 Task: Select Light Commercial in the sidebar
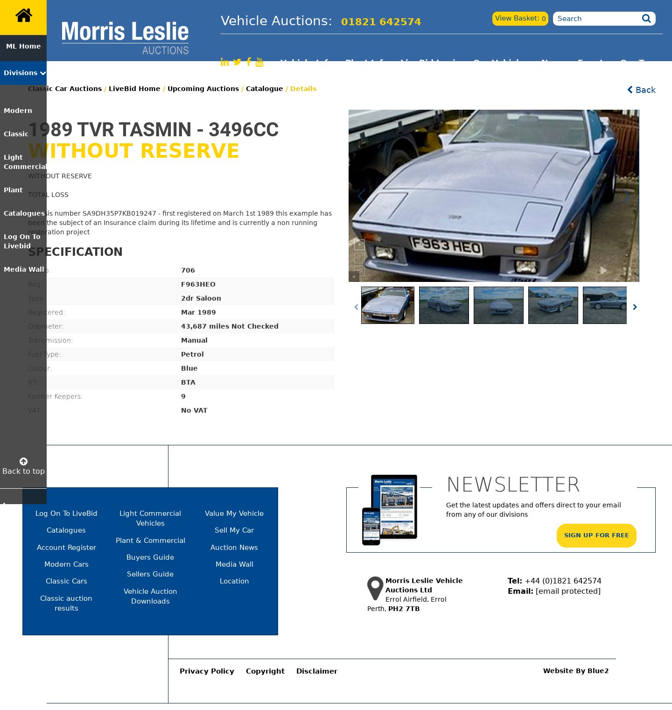(x=24, y=162)
